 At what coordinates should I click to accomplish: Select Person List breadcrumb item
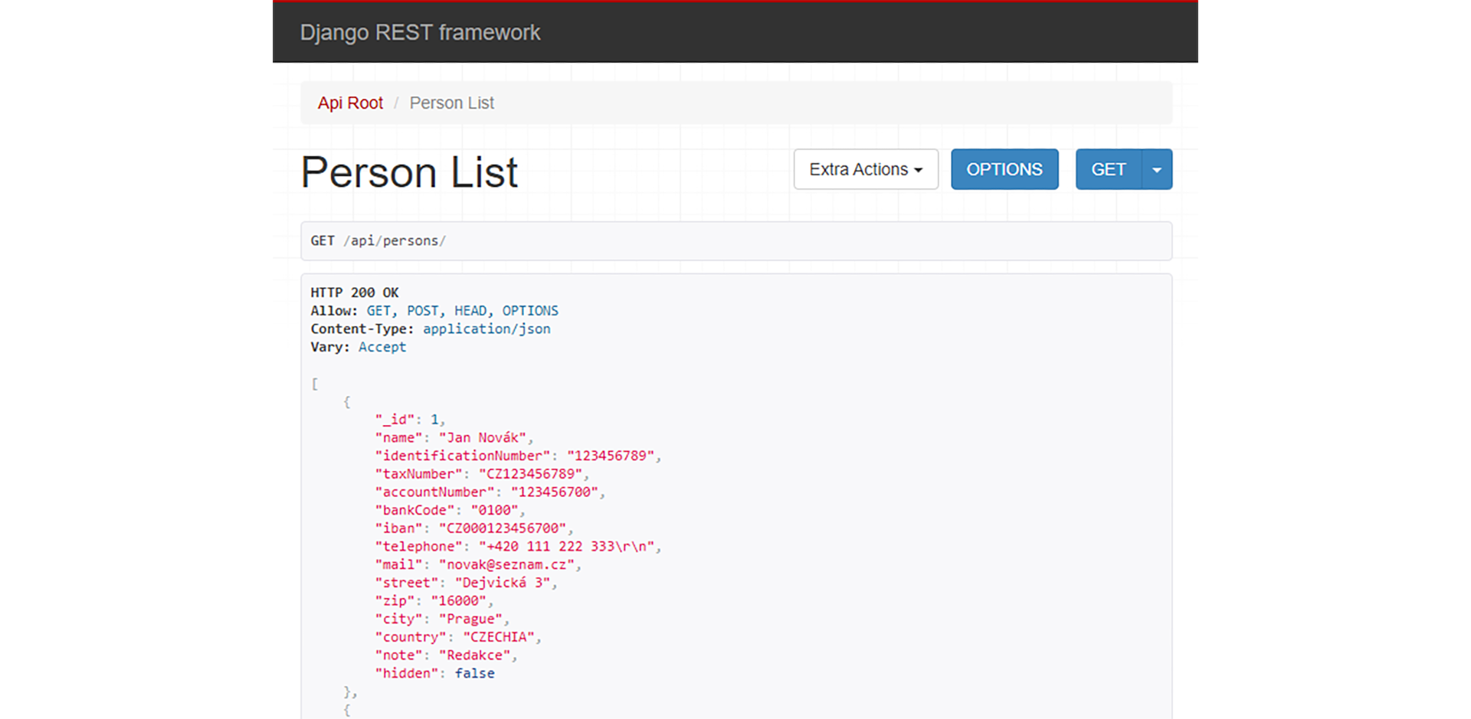[x=451, y=103]
